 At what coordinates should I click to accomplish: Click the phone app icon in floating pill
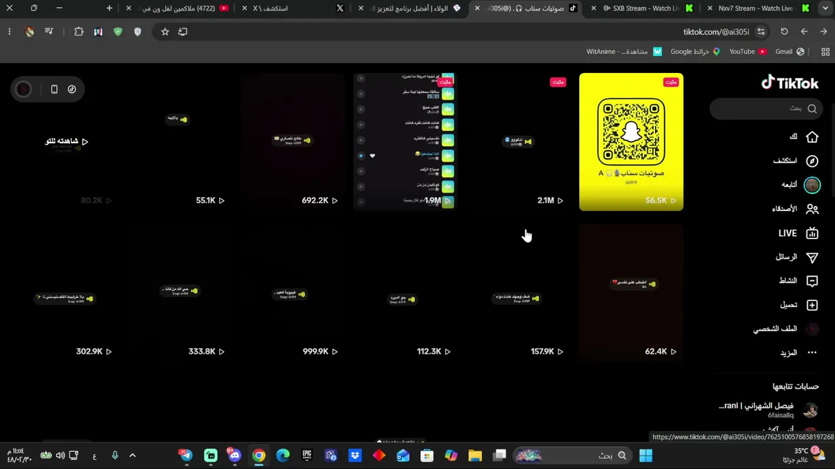click(54, 89)
